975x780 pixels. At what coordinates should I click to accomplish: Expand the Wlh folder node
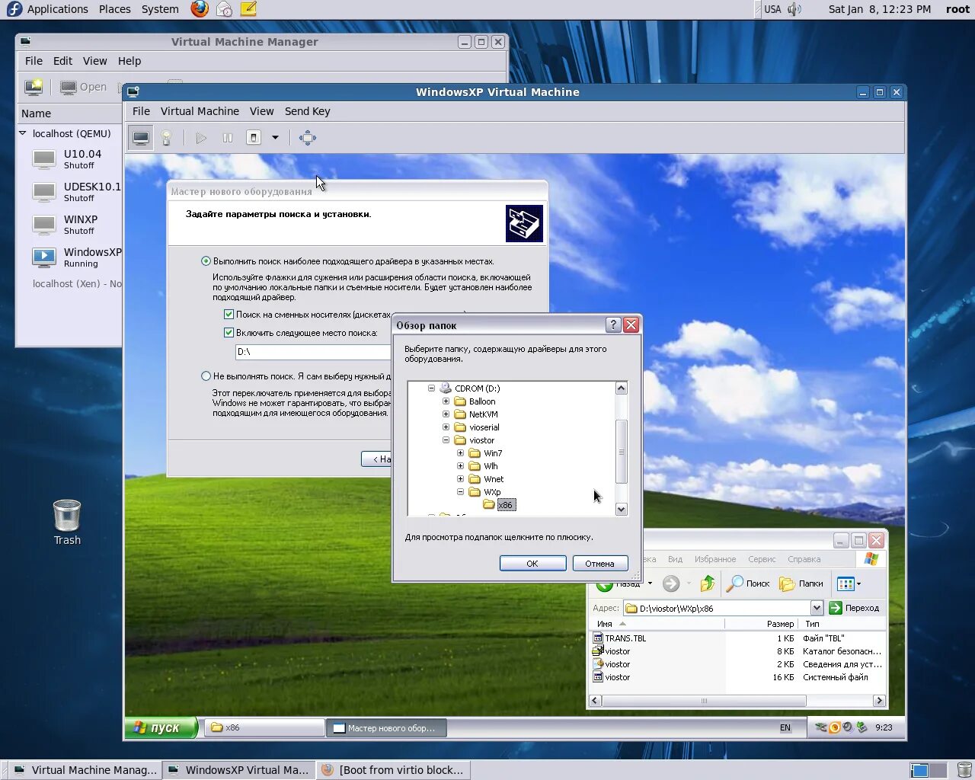(460, 466)
